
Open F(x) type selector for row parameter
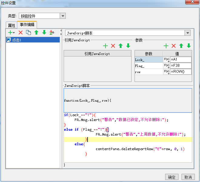[x=167, y=72]
